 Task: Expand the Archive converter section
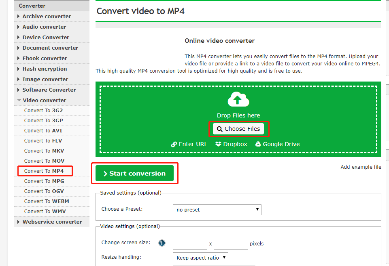pos(47,17)
